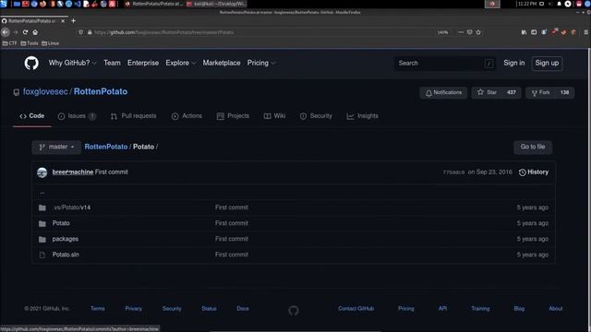Image resolution: width=591 pixels, height=332 pixels.
Task: Bookmark this page with star icon
Action: pos(478,32)
